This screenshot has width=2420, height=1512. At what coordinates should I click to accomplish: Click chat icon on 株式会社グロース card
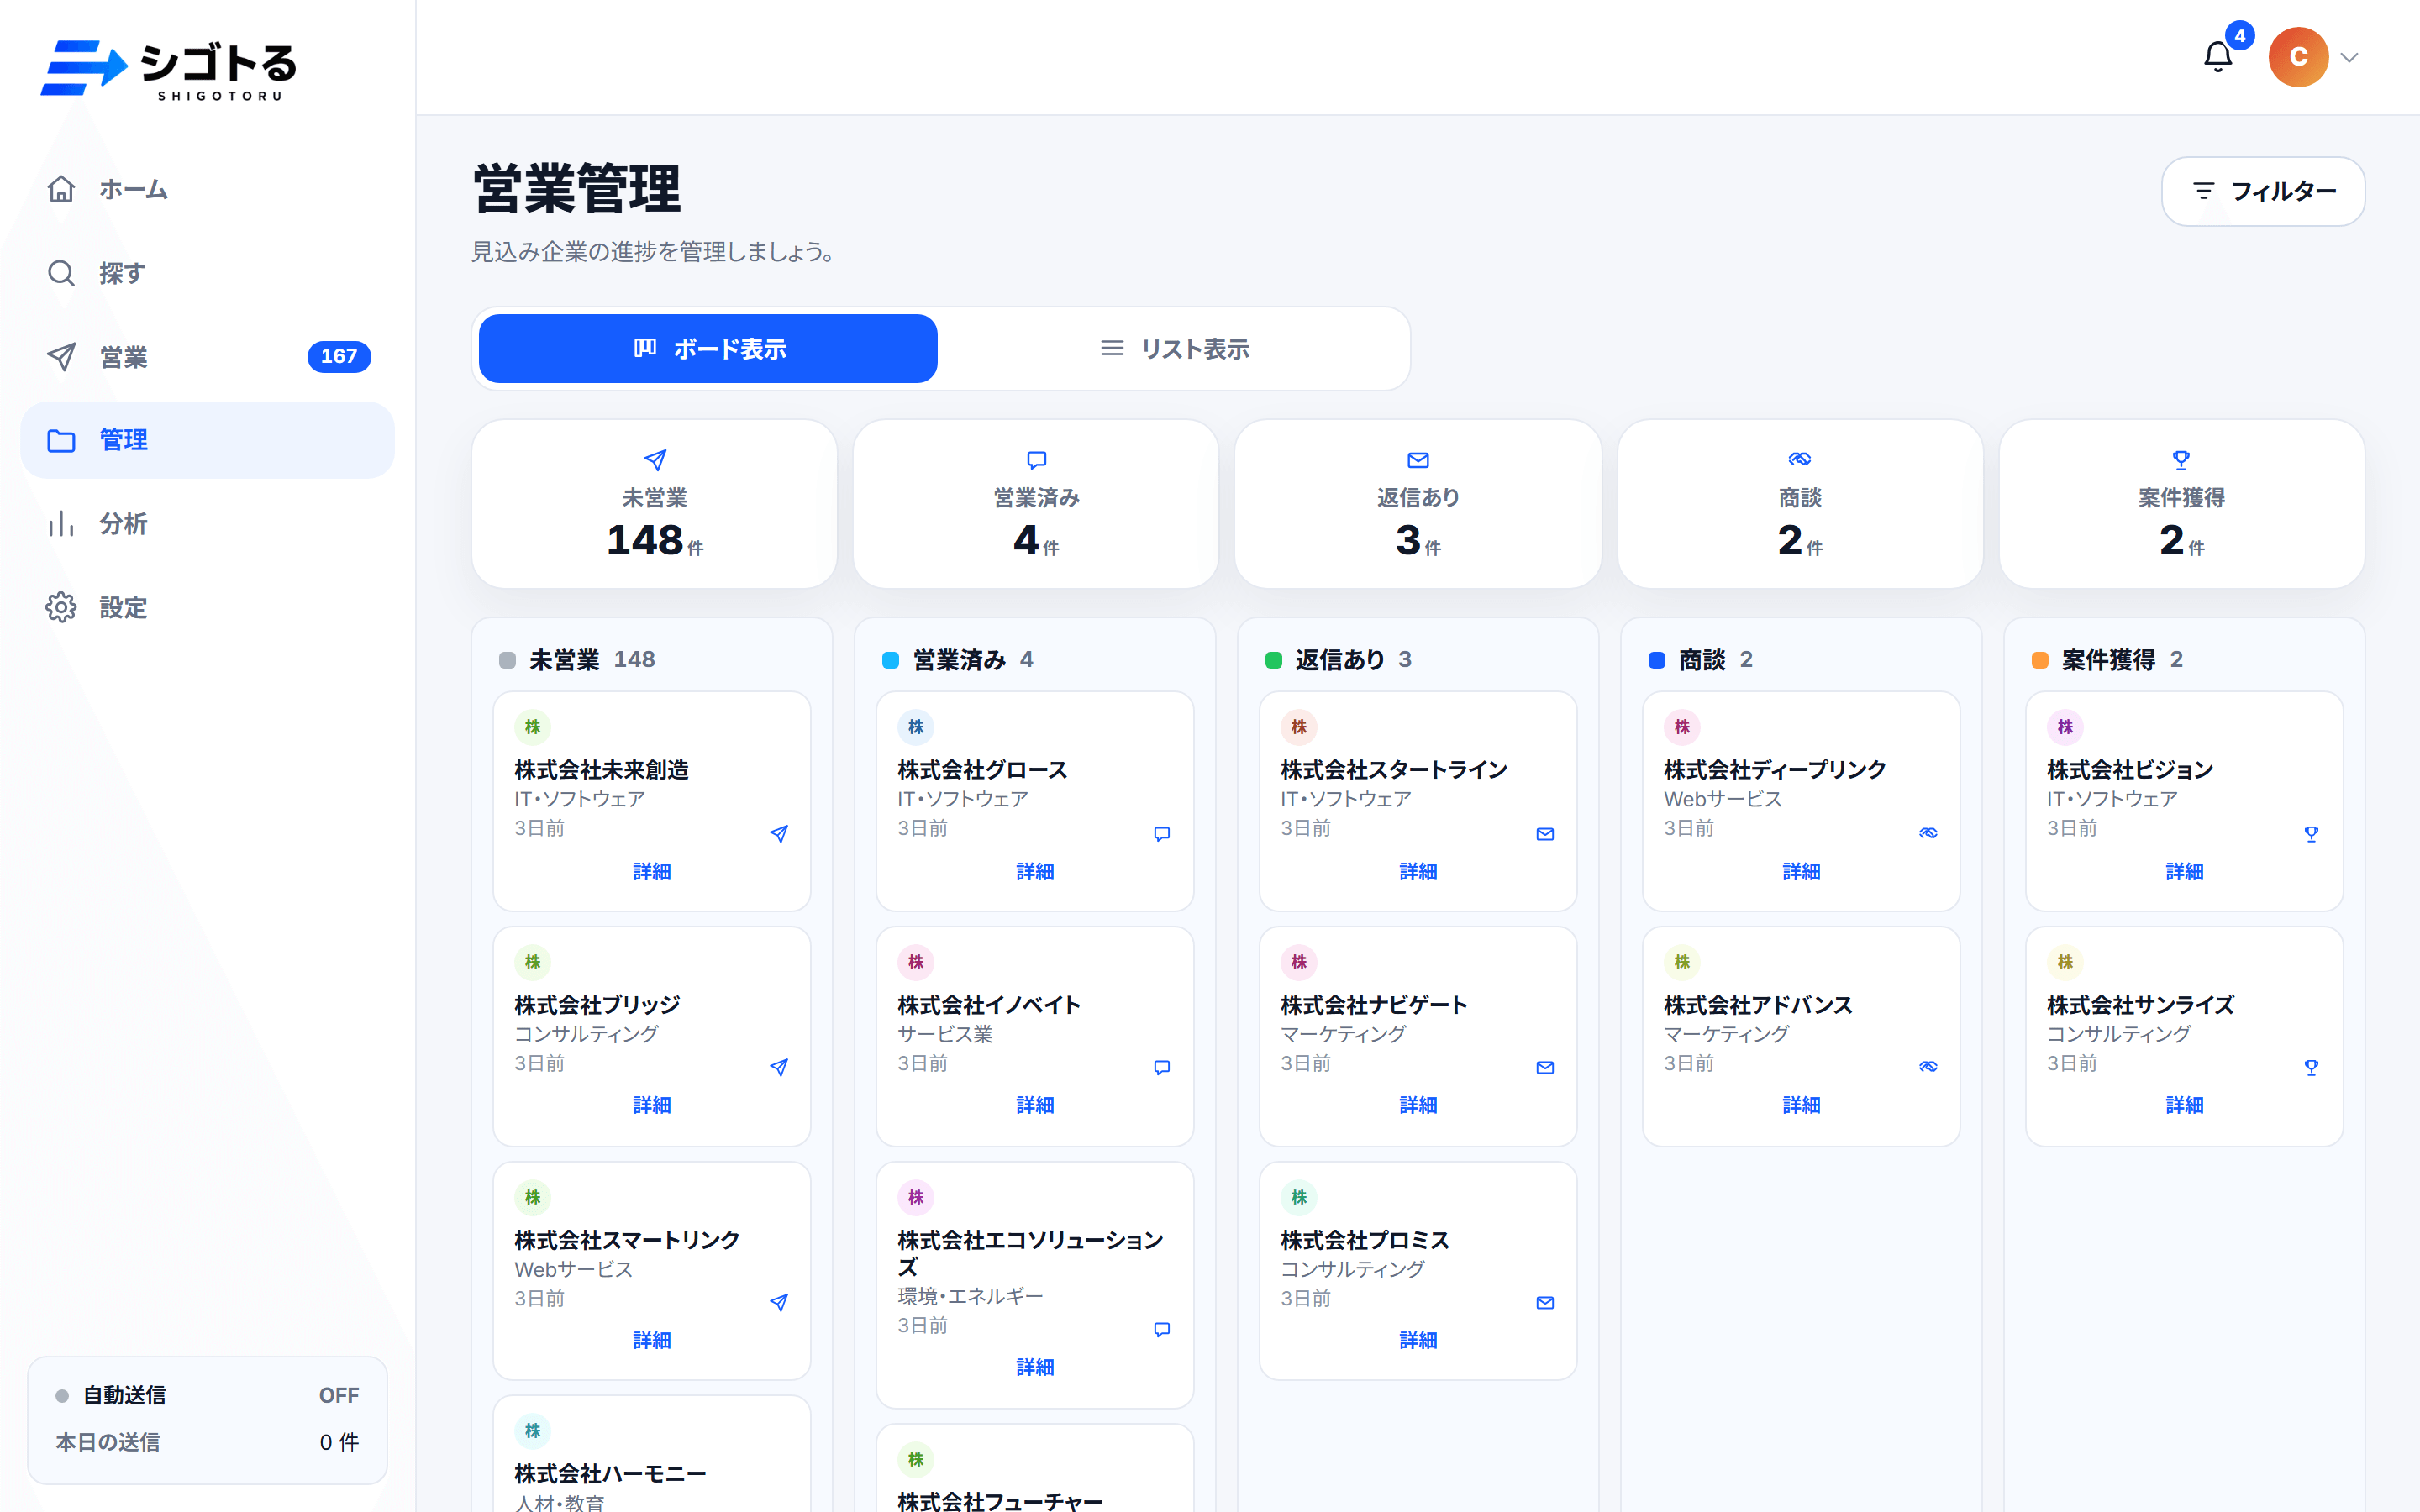point(1162,833)
